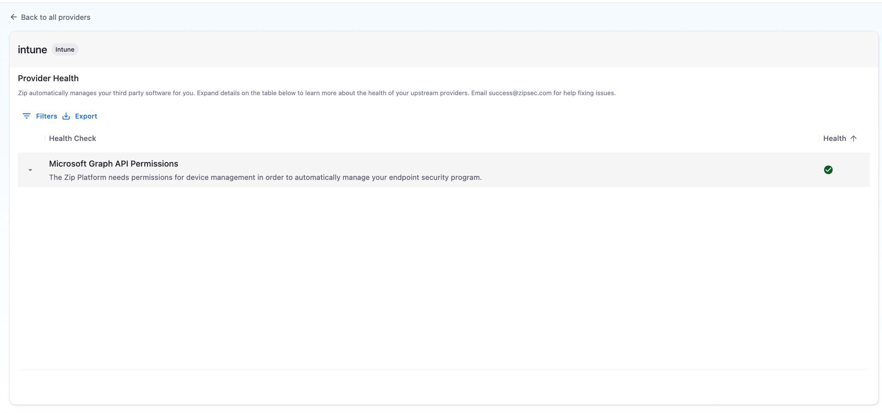Viewport: 882px width, 413px height.
Task: Click the Health Check column header
Action: [x=72, y=139]
